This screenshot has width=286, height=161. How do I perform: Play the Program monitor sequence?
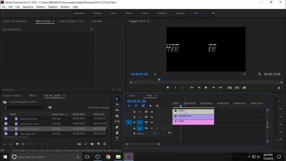point(206,88)
